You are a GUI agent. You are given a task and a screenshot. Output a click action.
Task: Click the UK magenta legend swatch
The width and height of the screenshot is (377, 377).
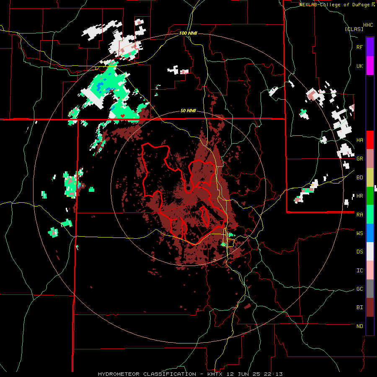click(x=370, y=65)
